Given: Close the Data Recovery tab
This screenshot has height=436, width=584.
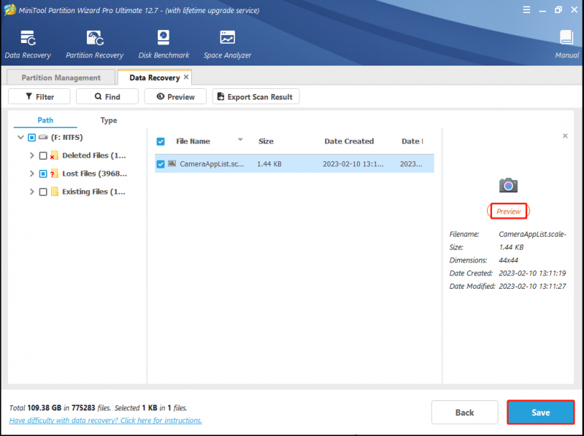Looking at the screenshot, I should pyautogui.click(x=186, y=77).
